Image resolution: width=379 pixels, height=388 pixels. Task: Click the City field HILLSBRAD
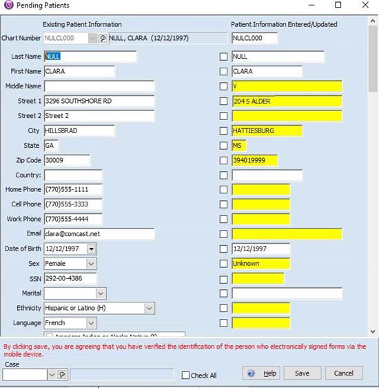[79, 130]
